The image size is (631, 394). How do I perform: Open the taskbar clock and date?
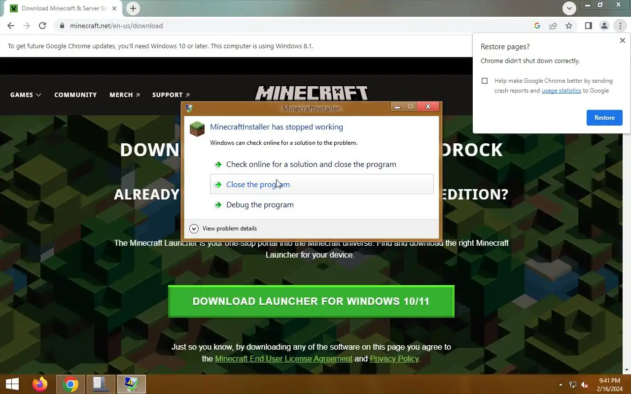[x=609, y=385]
